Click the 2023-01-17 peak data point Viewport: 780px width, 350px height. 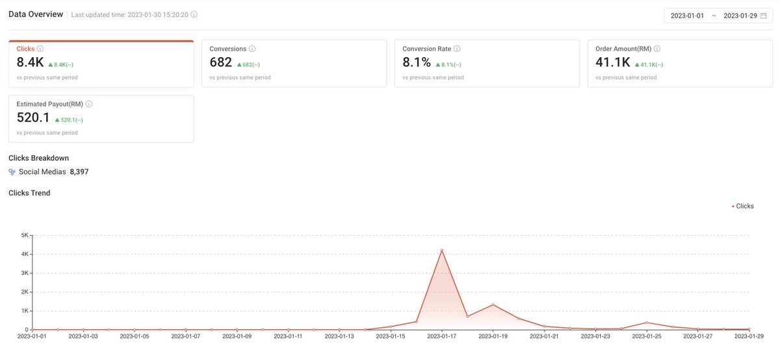(x=442, y=250)
